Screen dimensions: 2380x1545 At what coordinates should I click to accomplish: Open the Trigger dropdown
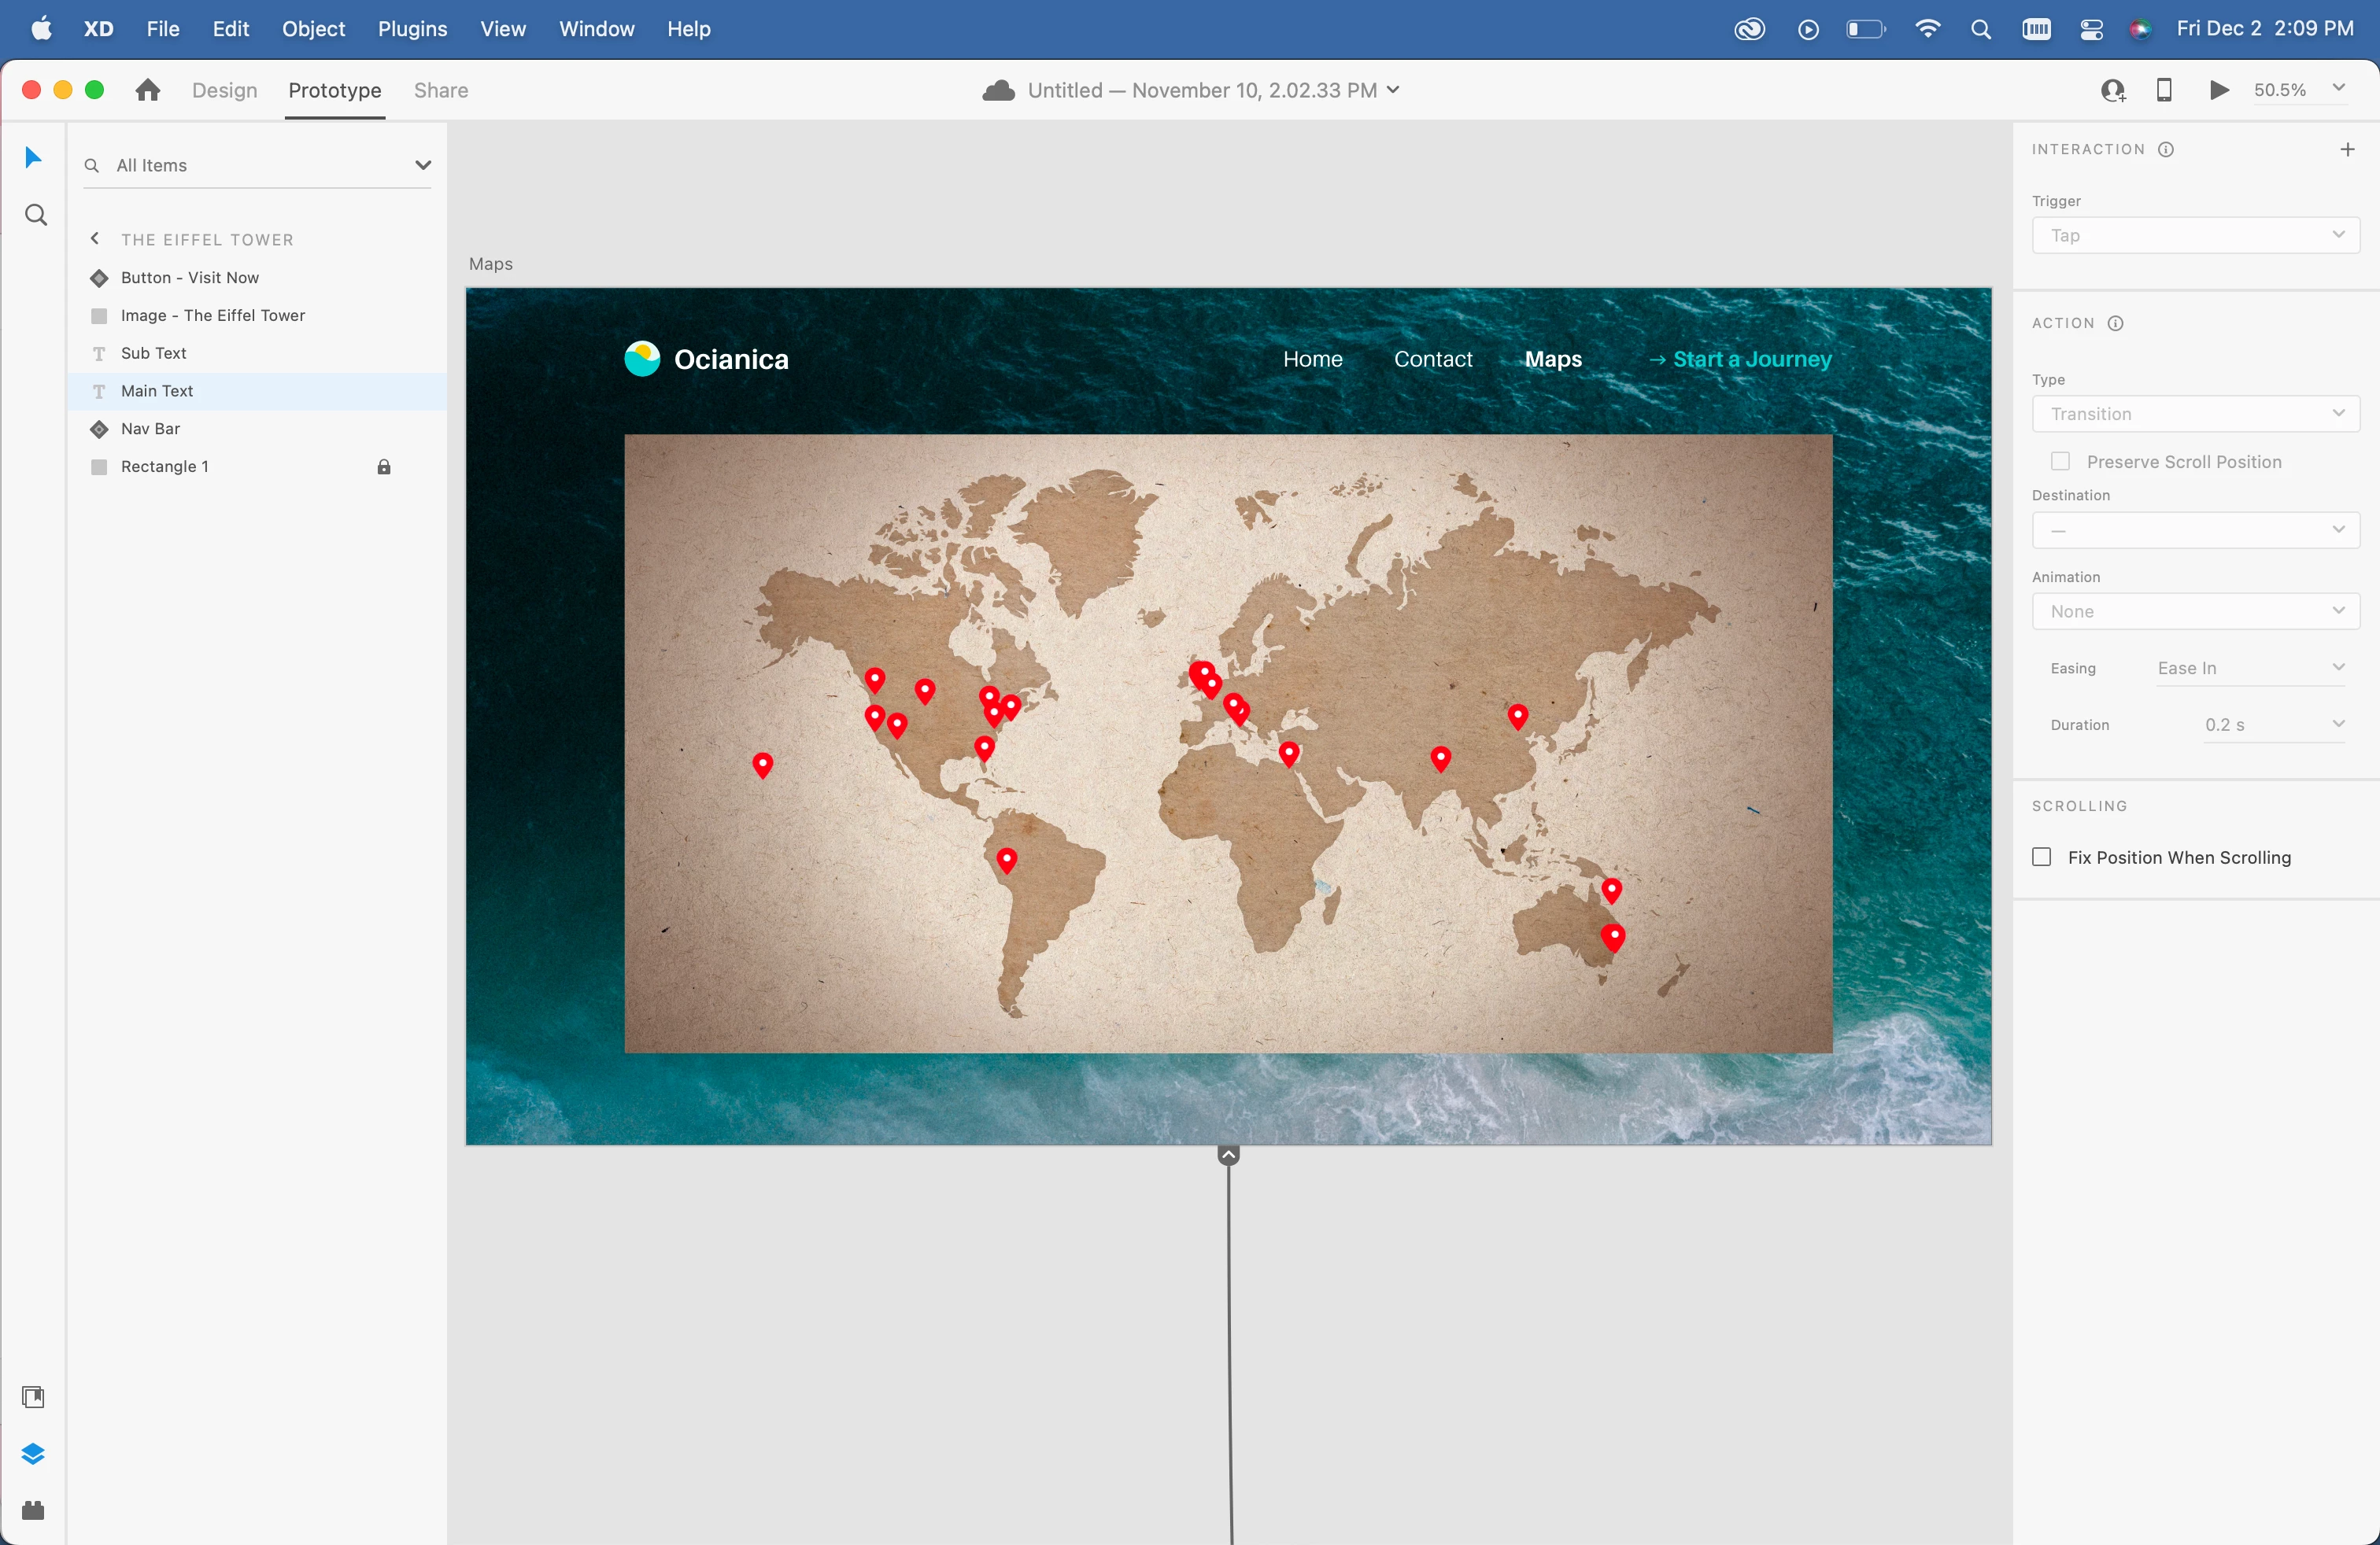[x=2195, y=236]
